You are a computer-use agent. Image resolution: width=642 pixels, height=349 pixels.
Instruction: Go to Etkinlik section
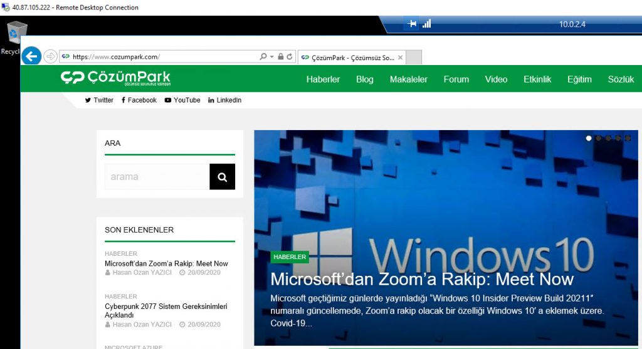[537, 79]
